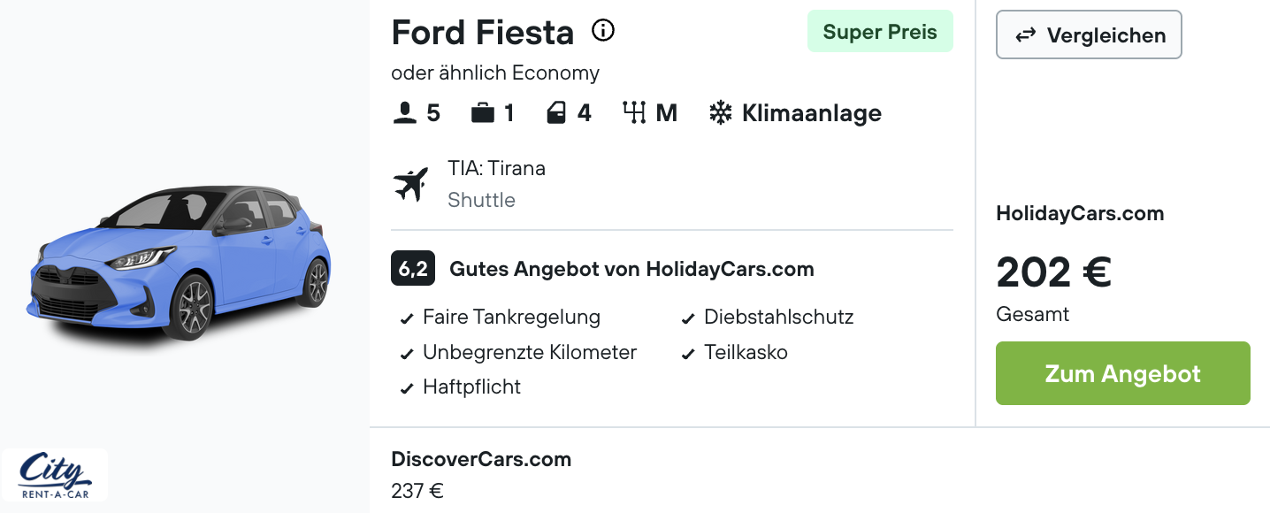This screenshot has width=1270, height=513.
Task: Click the info icon beside Ford Fiesta
Action: (x=603, y=31)
